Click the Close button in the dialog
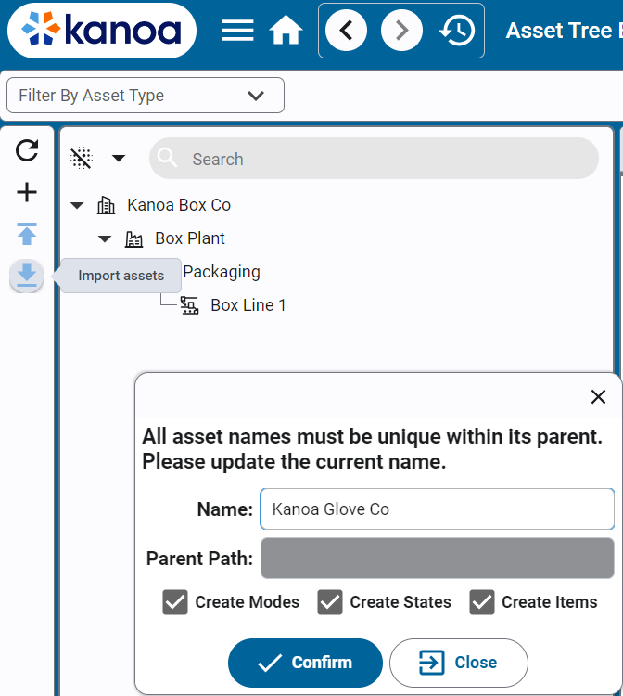Image resolution: width=623 pixels, height=696 pixels. pyautogui.click(x=459, y=663)
